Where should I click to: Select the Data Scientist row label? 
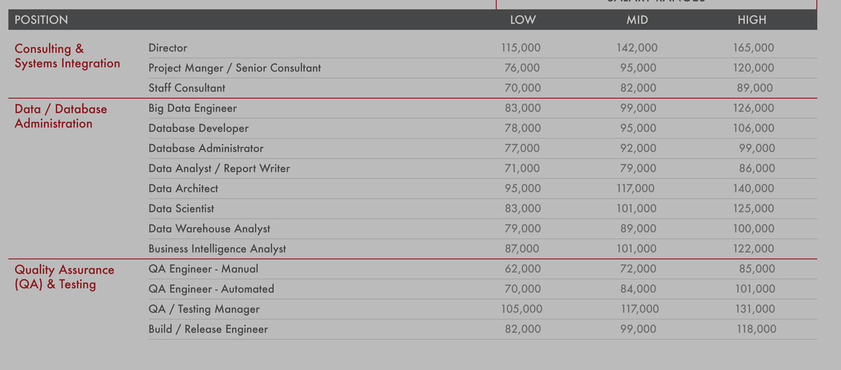point(181,209)
